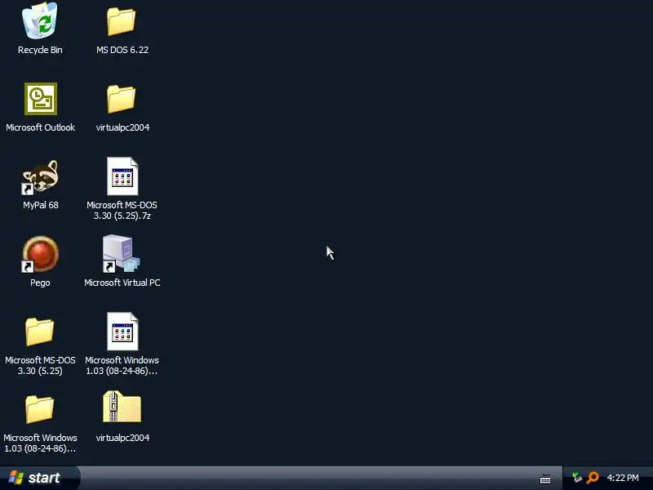This screenshot has height=490, width=653.
Task: Select the virtualpc2004 zipped folder icon
Action: coord(122,407)
